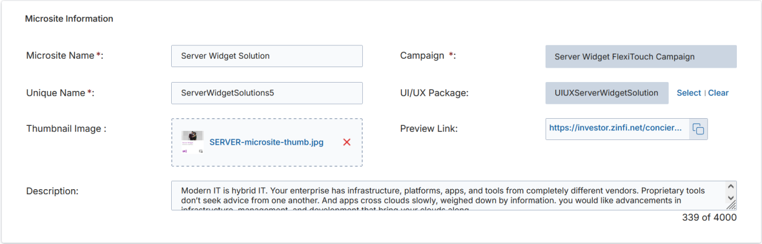The width and height of the screenshot is (762, 244).
Task: Click the 'Description:' label
Action: [x=52, y=191]
